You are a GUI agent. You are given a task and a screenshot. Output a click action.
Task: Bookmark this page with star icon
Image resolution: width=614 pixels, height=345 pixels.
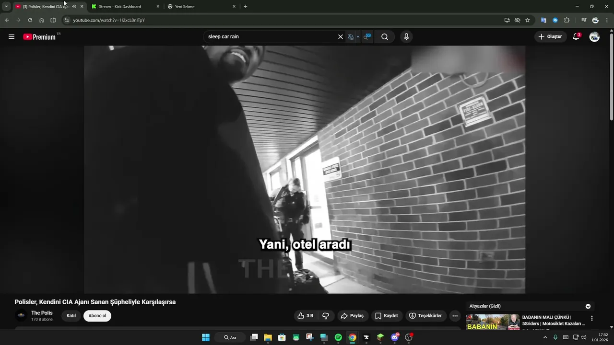point(528,20)
